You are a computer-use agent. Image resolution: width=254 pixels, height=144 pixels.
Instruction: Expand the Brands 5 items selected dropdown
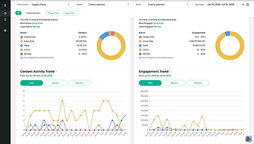pos(162,5)
